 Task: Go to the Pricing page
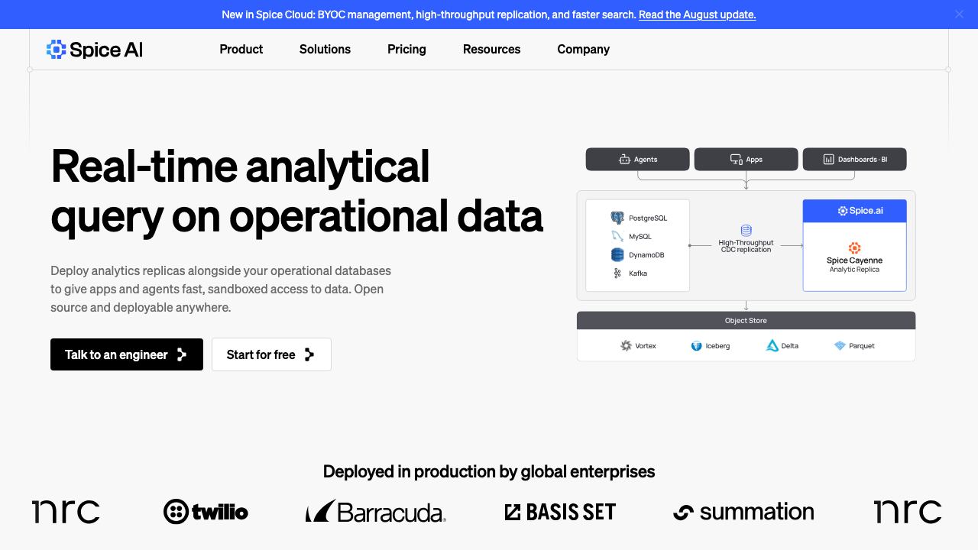click(406, 49)
